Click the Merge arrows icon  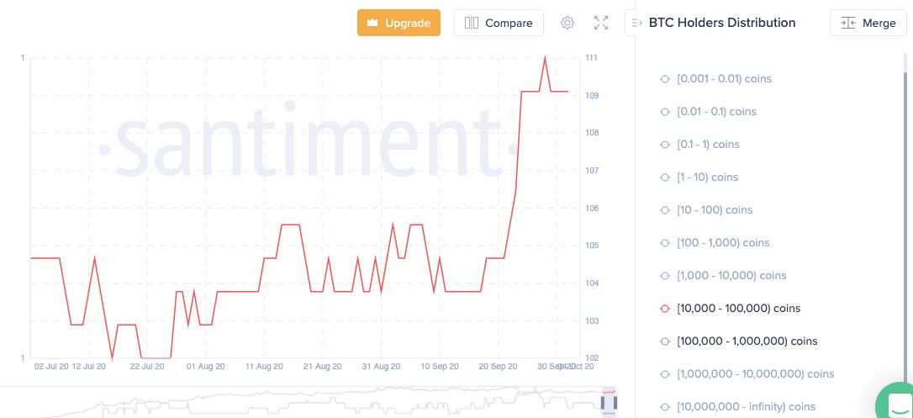(847, 23)
